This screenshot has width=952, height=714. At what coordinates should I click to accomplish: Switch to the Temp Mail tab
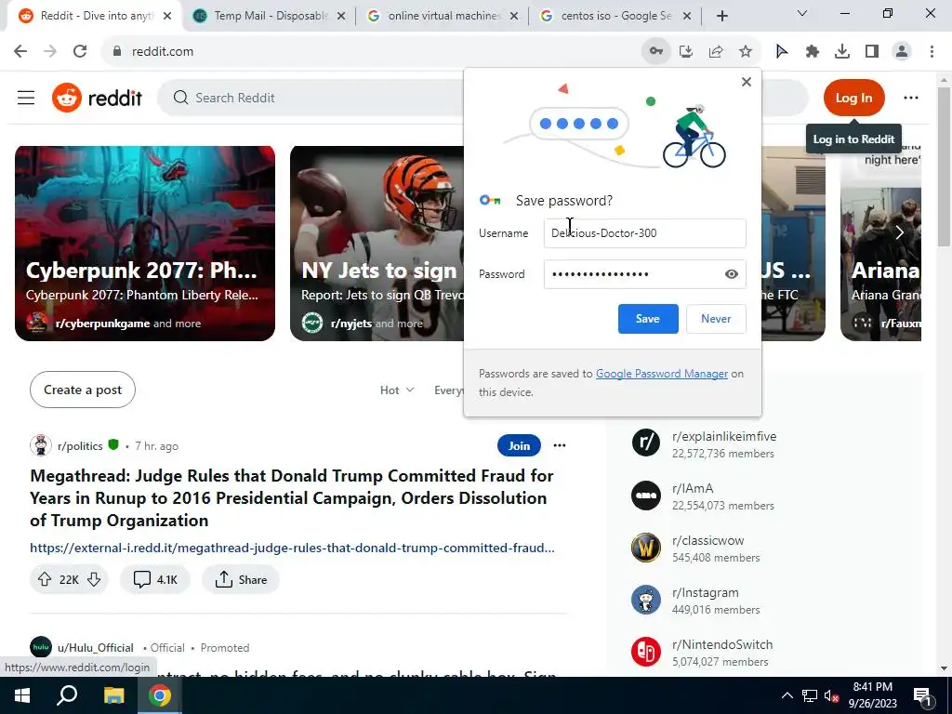click(269, 16)
